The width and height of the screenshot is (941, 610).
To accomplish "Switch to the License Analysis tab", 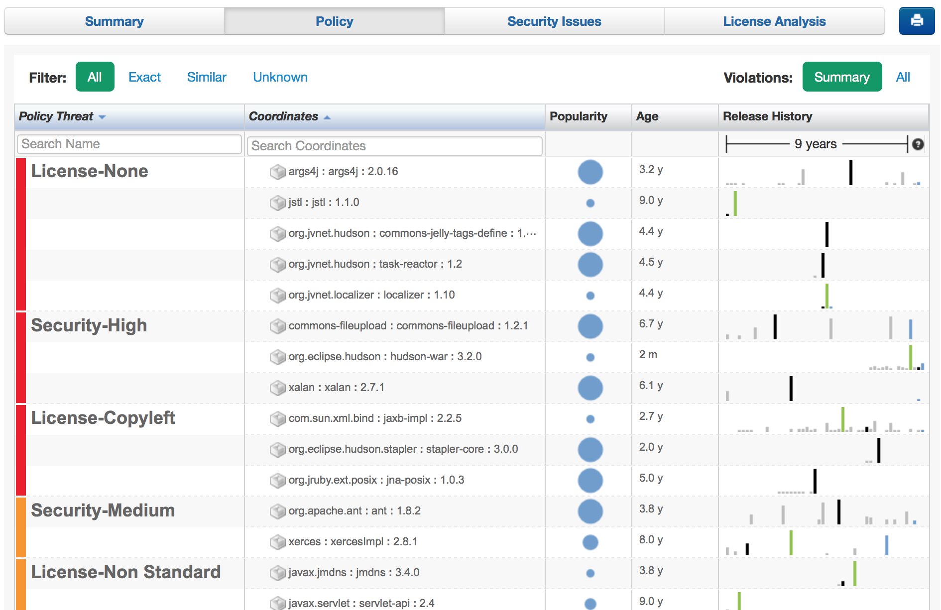I will 774,21.
